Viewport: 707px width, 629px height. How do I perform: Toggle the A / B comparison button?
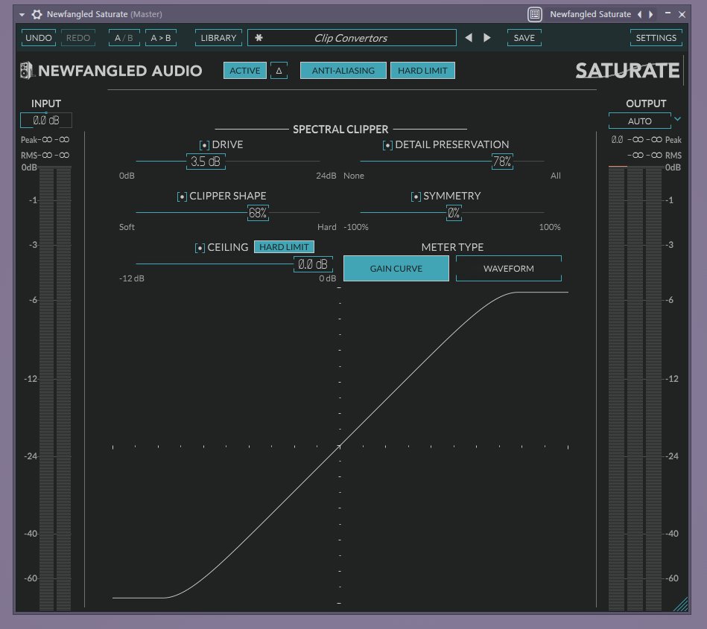click(x=124, y=38)
